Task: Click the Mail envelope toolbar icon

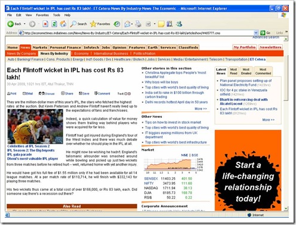Action: click(127, 24)
